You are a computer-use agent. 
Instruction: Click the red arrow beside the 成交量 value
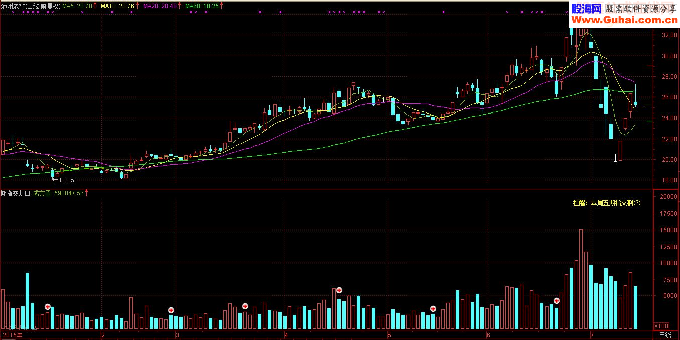pos(87,193)
